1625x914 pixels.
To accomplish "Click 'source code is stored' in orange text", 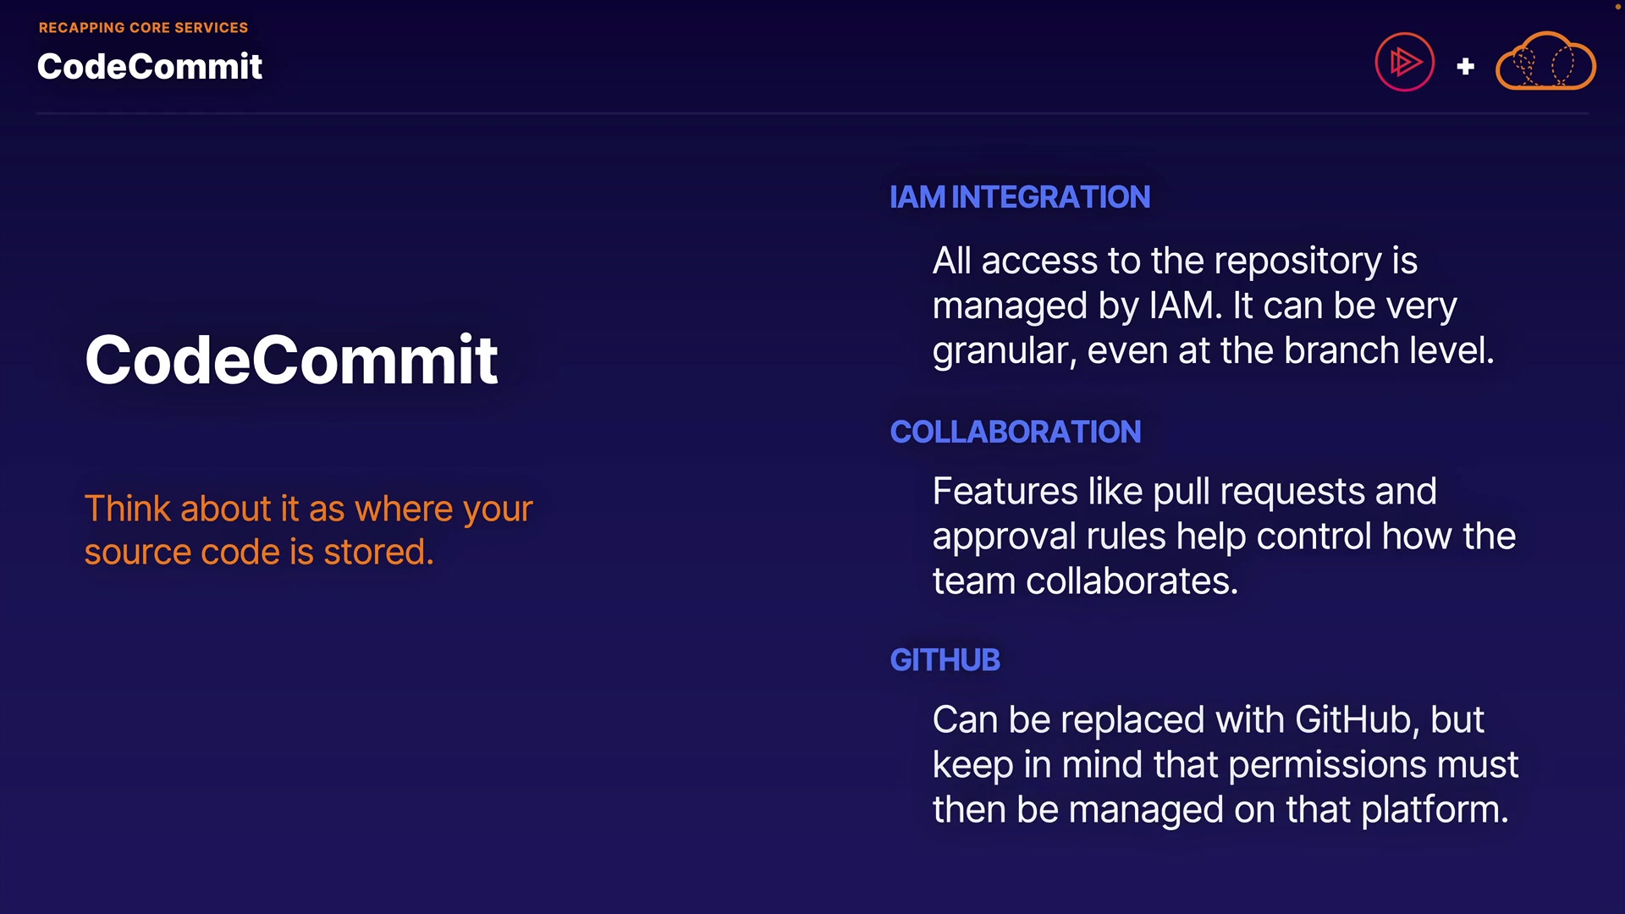I will 259,552.
